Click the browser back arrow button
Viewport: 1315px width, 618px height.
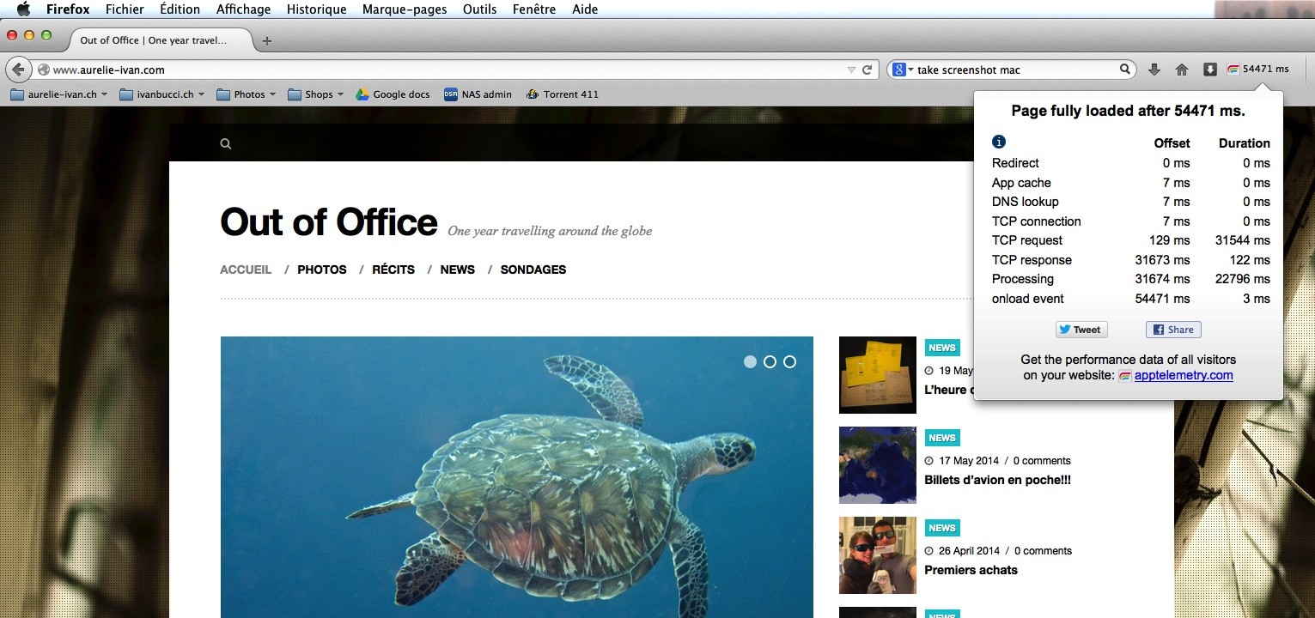point(19,70)
